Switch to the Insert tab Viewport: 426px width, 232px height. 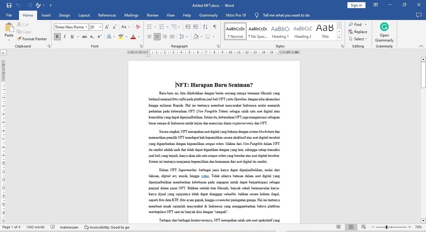[46, 15]
